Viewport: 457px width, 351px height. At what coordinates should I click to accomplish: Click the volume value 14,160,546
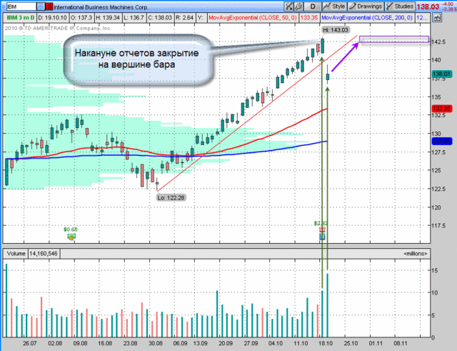(44, 254)
